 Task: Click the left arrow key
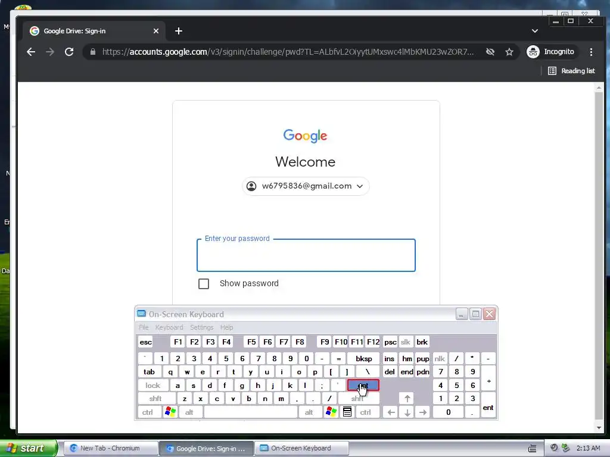point(391,412)
